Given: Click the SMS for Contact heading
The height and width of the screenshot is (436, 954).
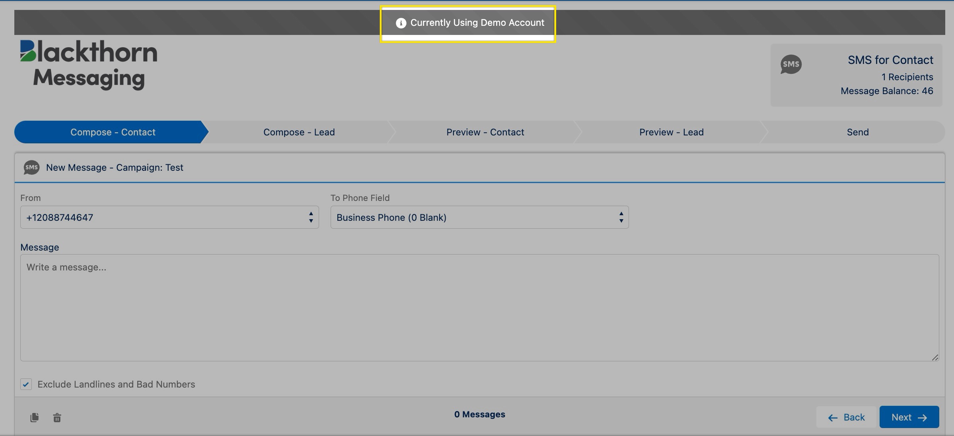Looking at the screenshot, I should pyautogui.click(x=890, y=60).
